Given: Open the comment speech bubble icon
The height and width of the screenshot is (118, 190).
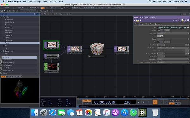Looking at the screenshot, I should 177,20.
